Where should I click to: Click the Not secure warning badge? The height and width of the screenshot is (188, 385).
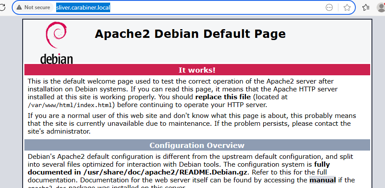click(x=33, y=7)
